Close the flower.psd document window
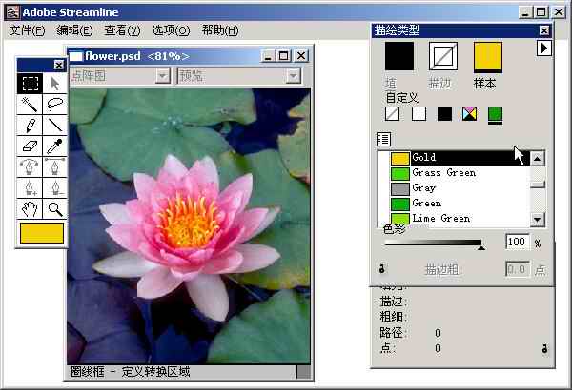 (x=301, y=56)
